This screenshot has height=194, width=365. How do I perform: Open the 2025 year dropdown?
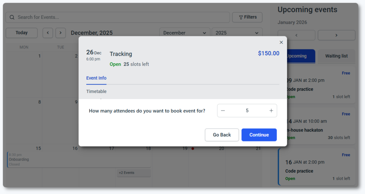(237, 33)
